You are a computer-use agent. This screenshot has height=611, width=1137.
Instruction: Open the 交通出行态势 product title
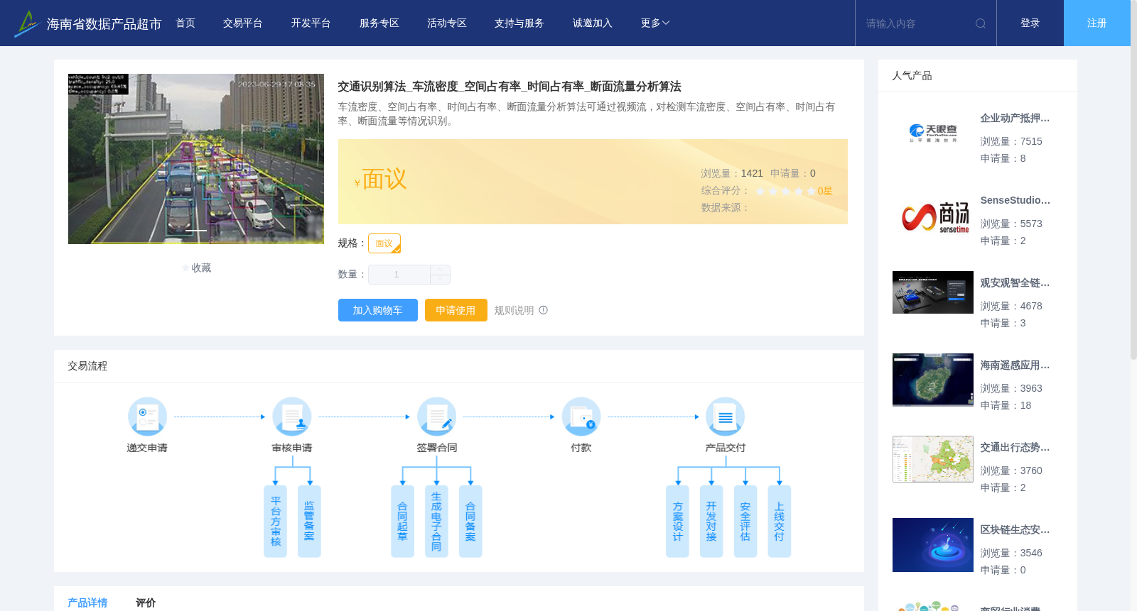[1015, 448]
